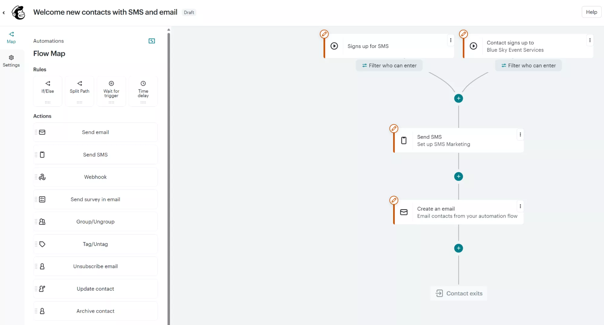Select the If/Else rule tile

tap(48, 91)
